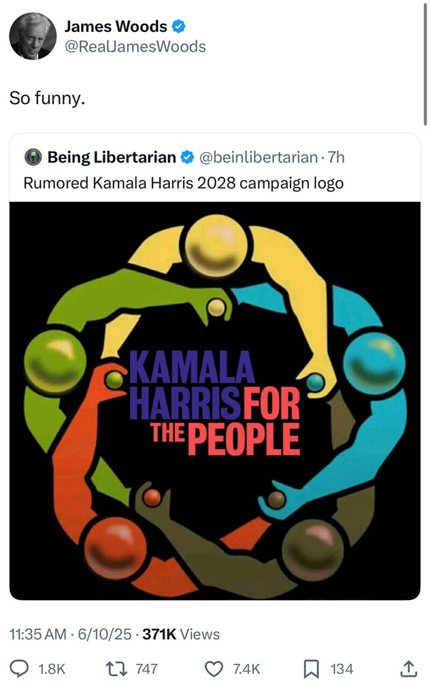
Task: Click the vertical scrollbar thumb
Action: pyautogui.click(x=425, y=64)
